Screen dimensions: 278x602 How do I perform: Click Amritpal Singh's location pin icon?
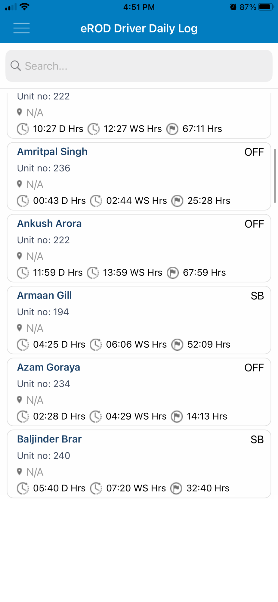[20, 184]
